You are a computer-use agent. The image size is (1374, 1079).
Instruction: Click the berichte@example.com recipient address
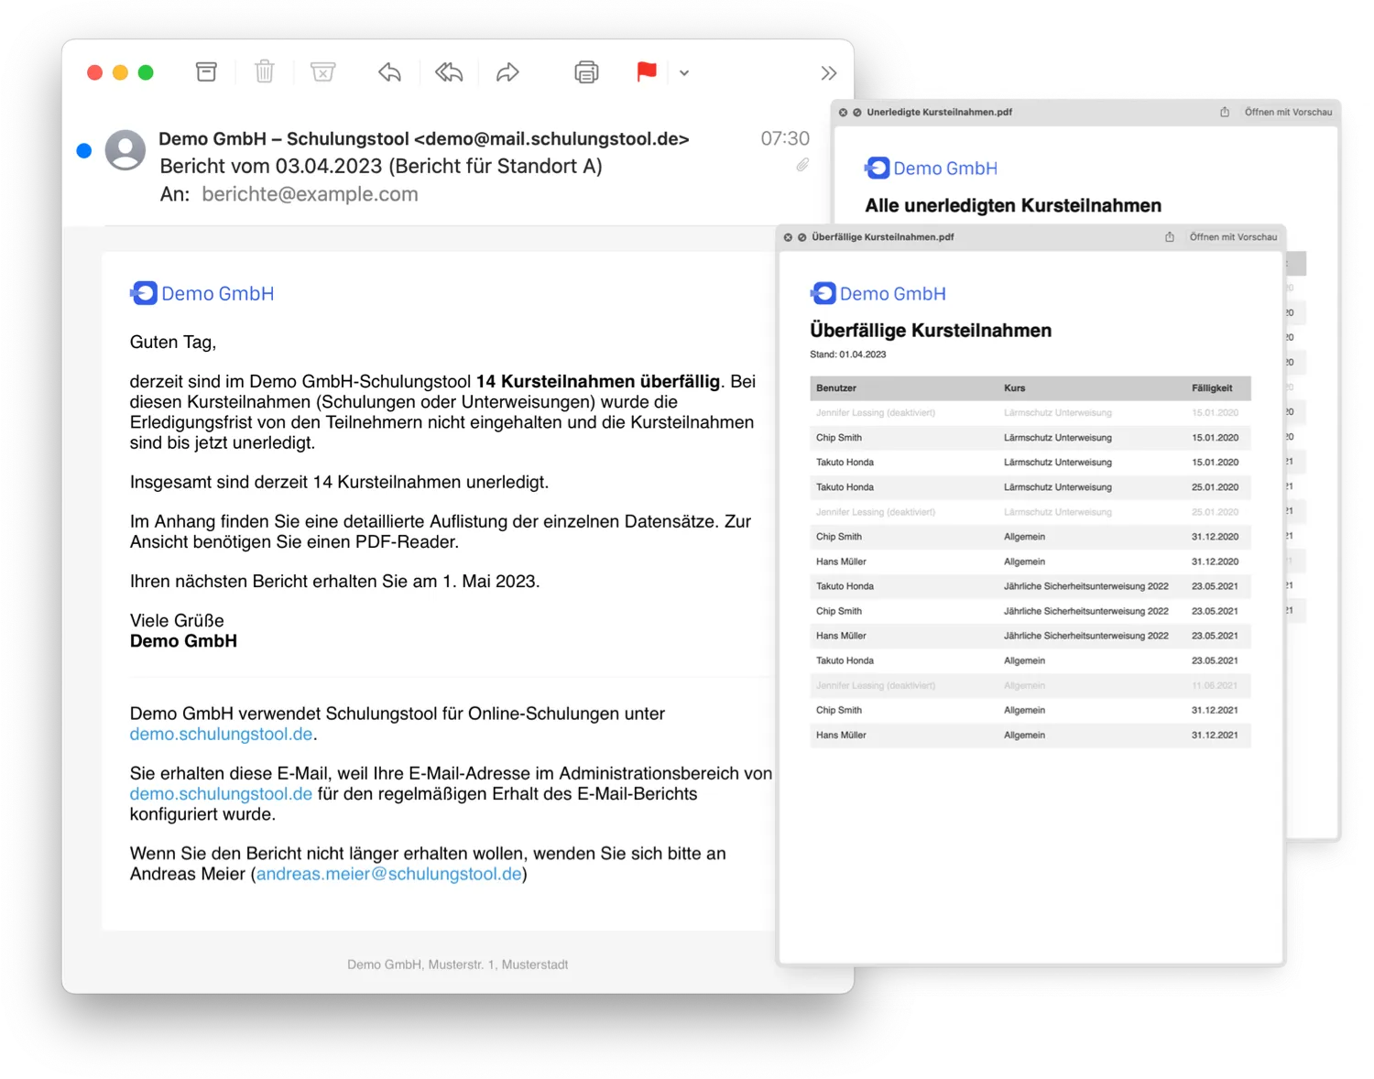pyautogui.click(x=310, y=194)
